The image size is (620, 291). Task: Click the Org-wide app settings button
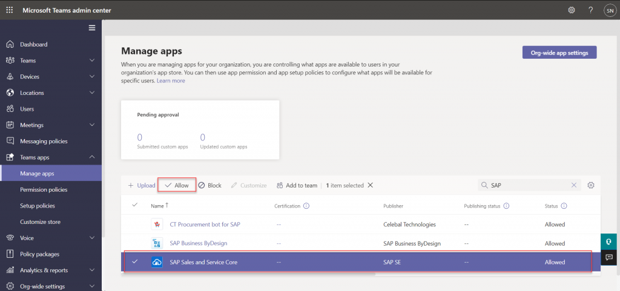coord(559,53)
